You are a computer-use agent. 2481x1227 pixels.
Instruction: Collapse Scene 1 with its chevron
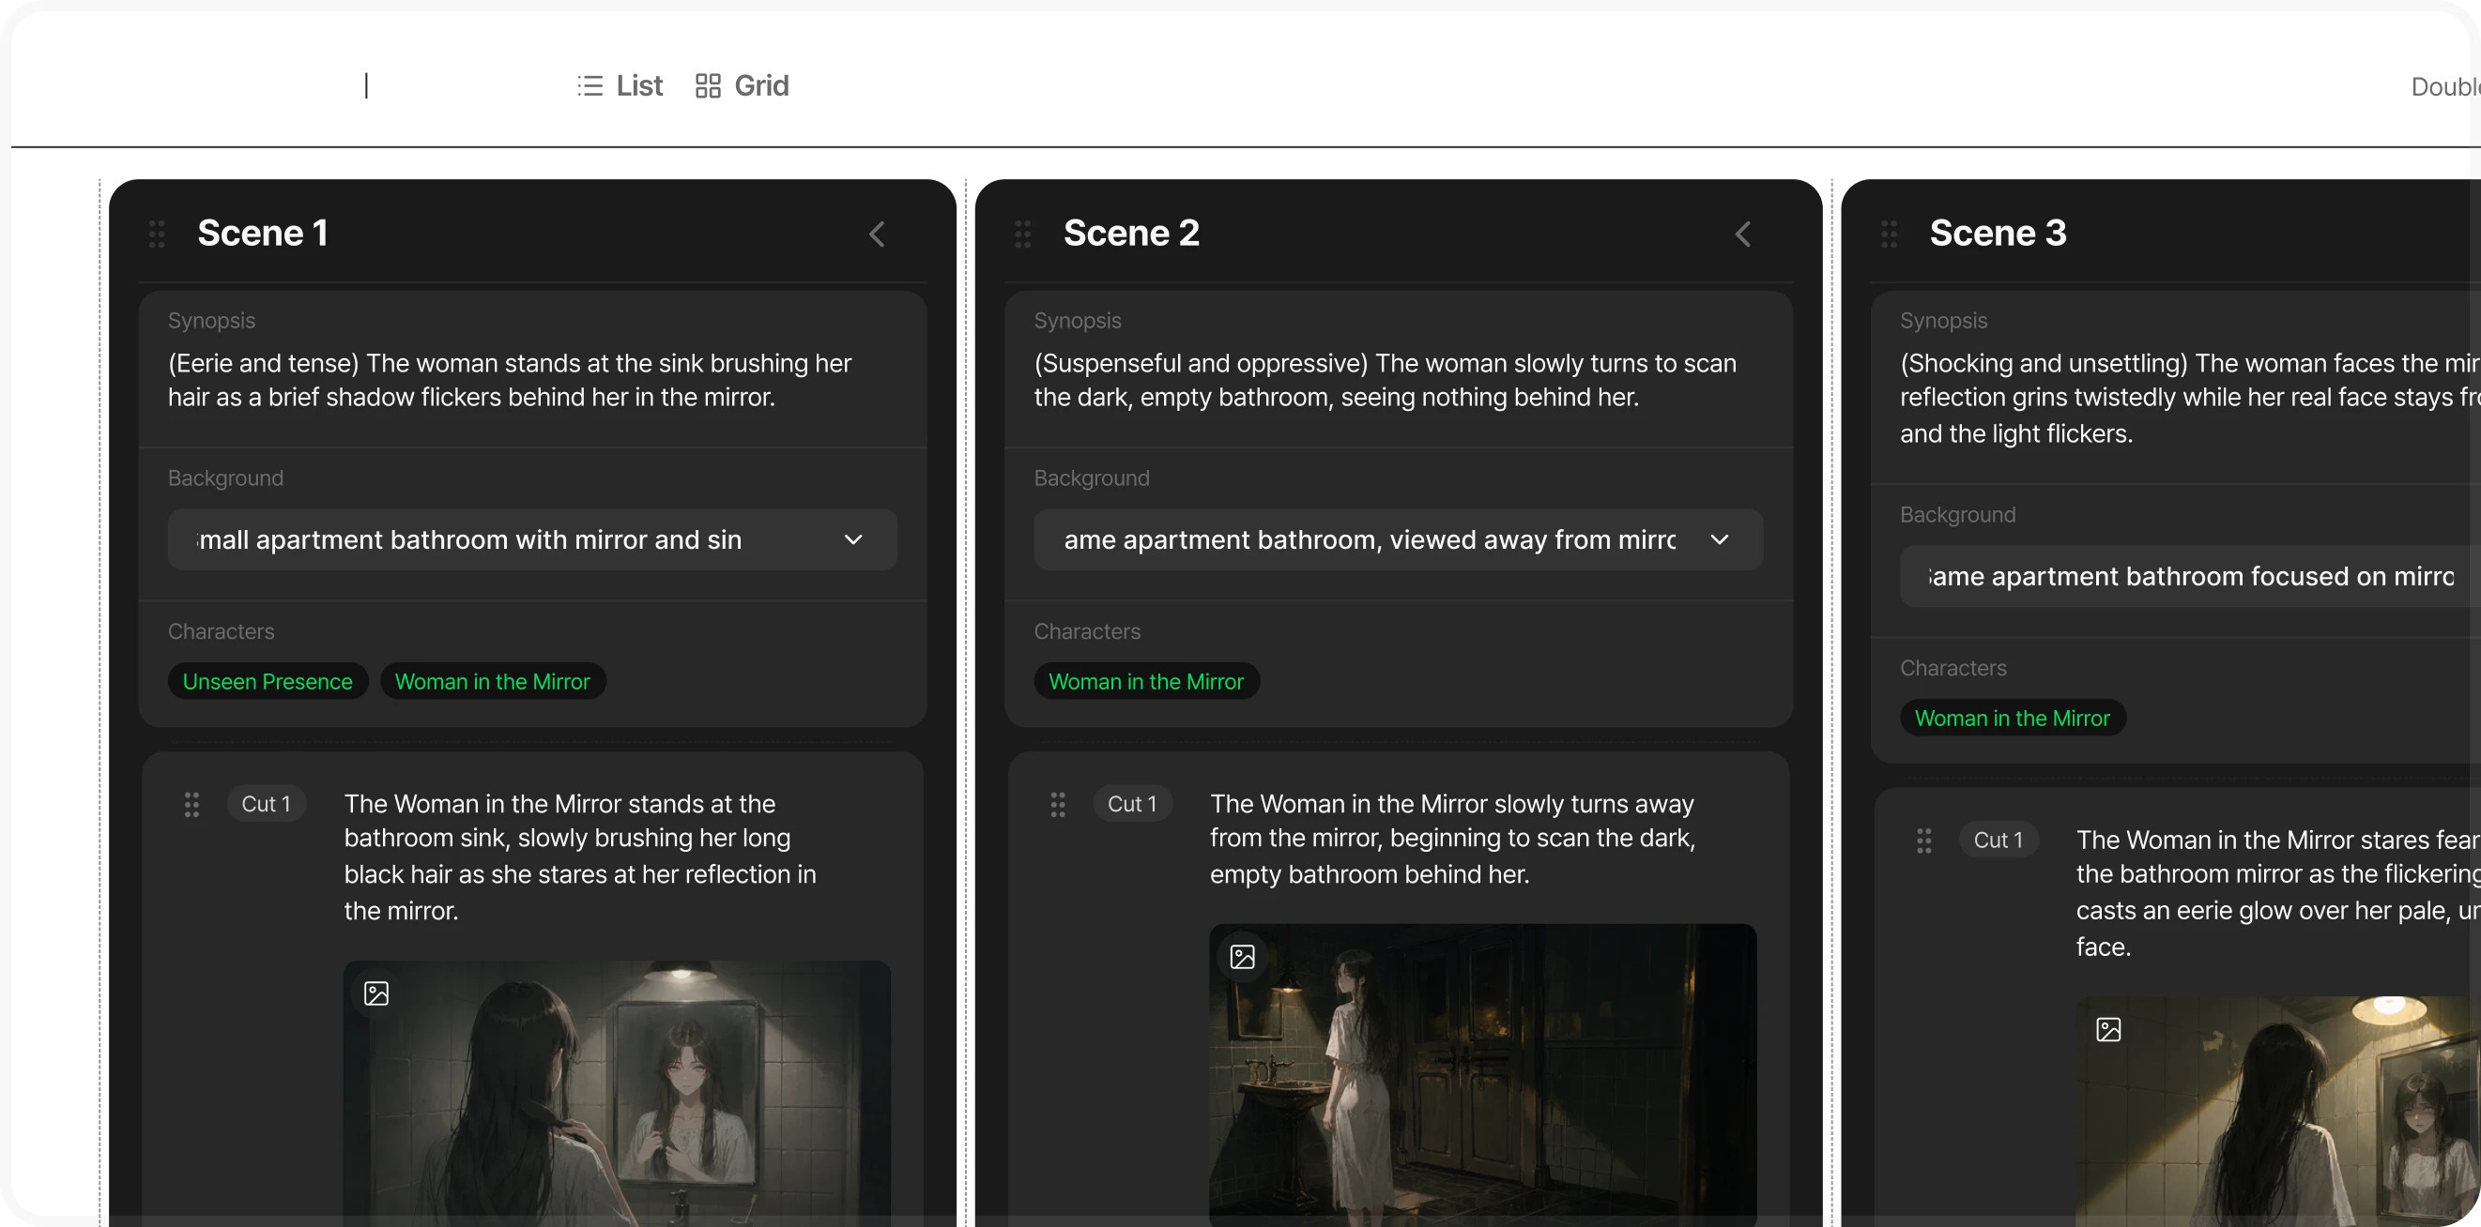[877, 234]
